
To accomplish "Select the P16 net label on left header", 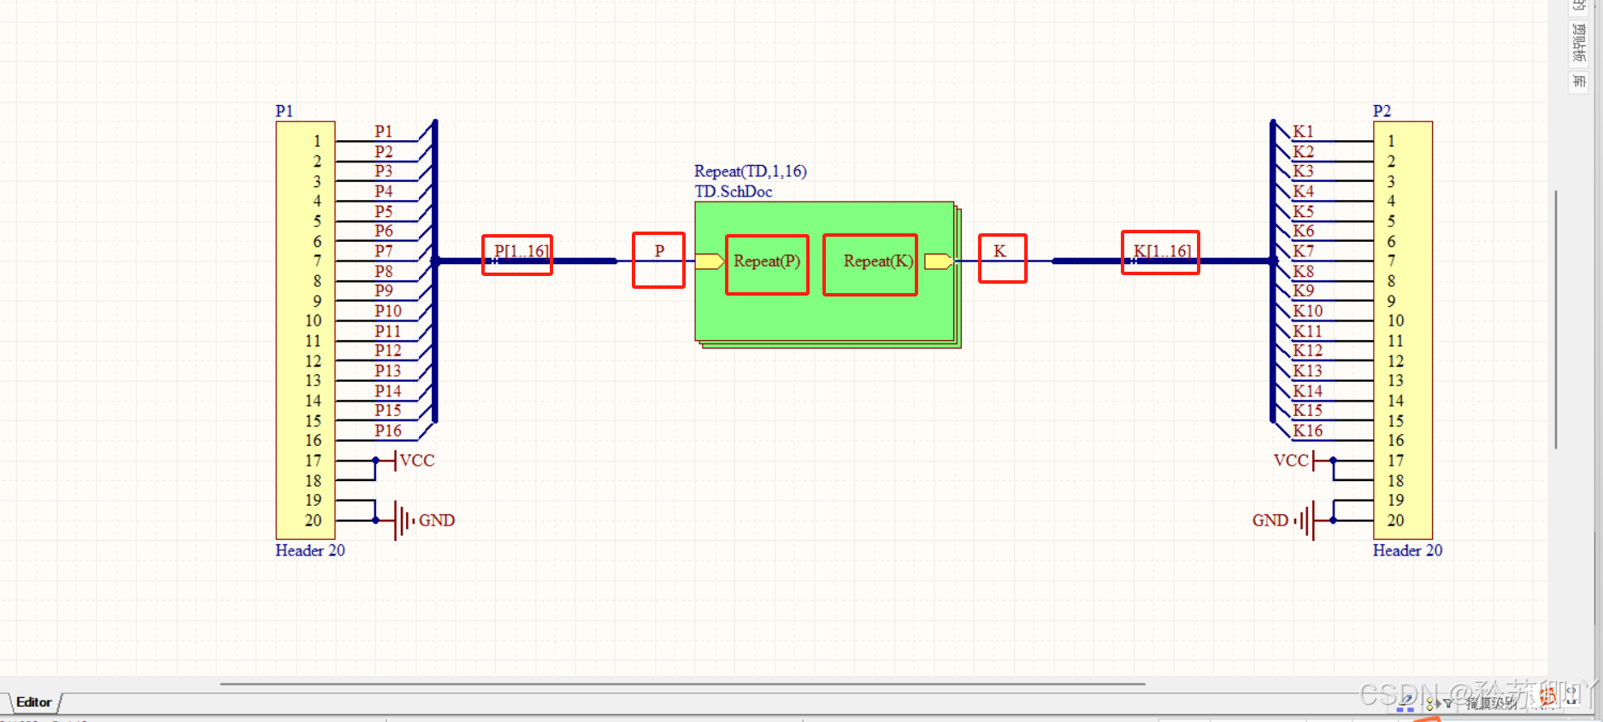I will tap(387, 431).
